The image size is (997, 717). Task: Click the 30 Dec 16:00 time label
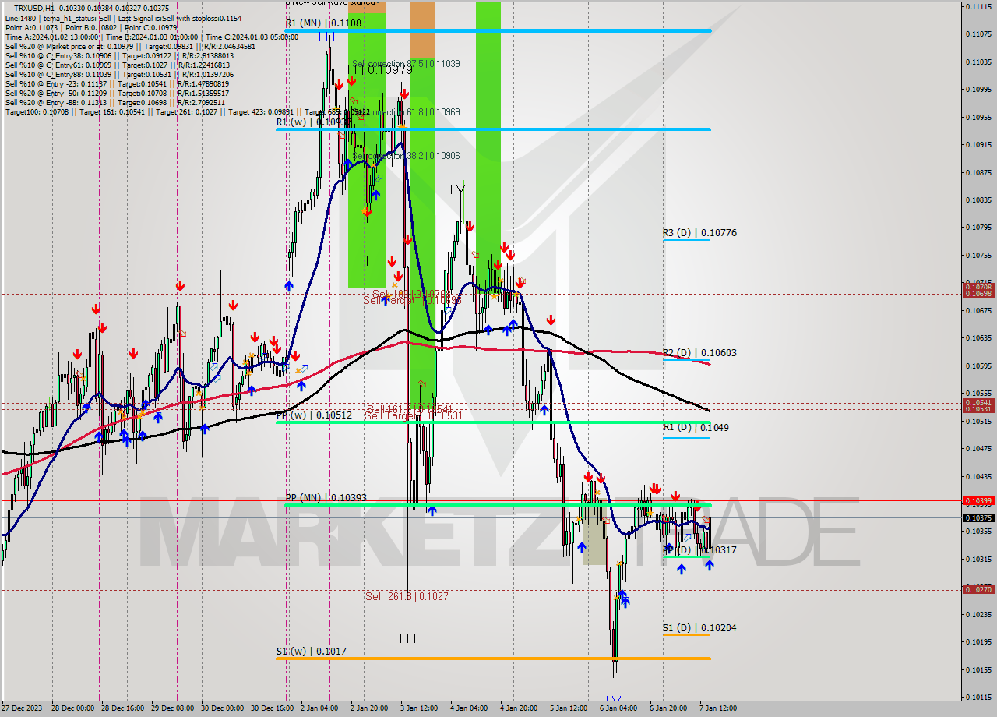pyautogui.click(x=272, y=708)
